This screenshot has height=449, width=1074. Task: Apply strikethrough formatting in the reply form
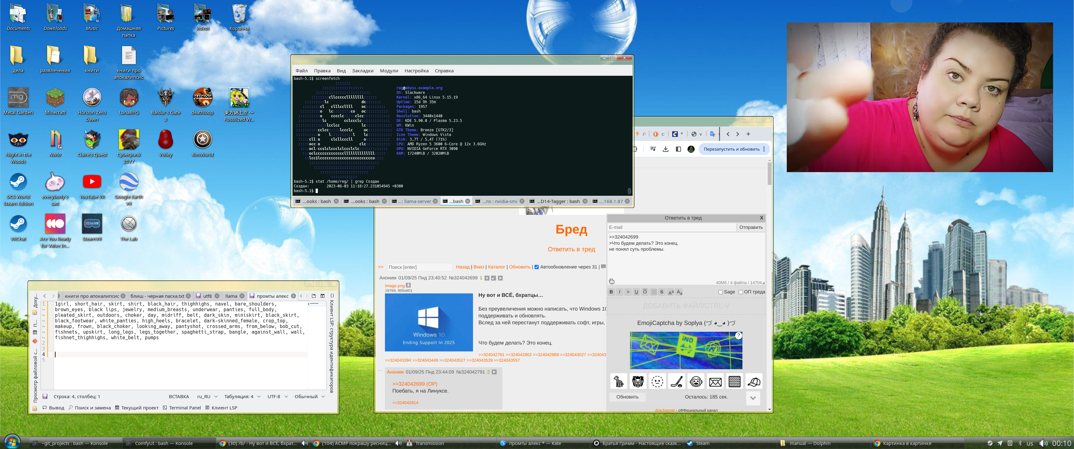pos(662,292)
